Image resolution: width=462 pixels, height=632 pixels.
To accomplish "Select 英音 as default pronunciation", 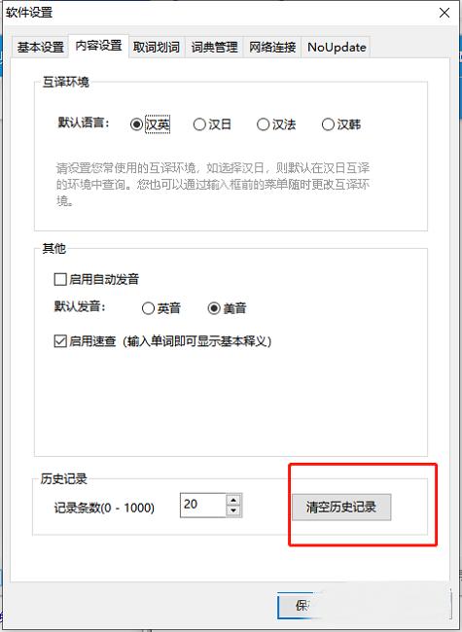I will pyautogui.click(x=160, y=308).
